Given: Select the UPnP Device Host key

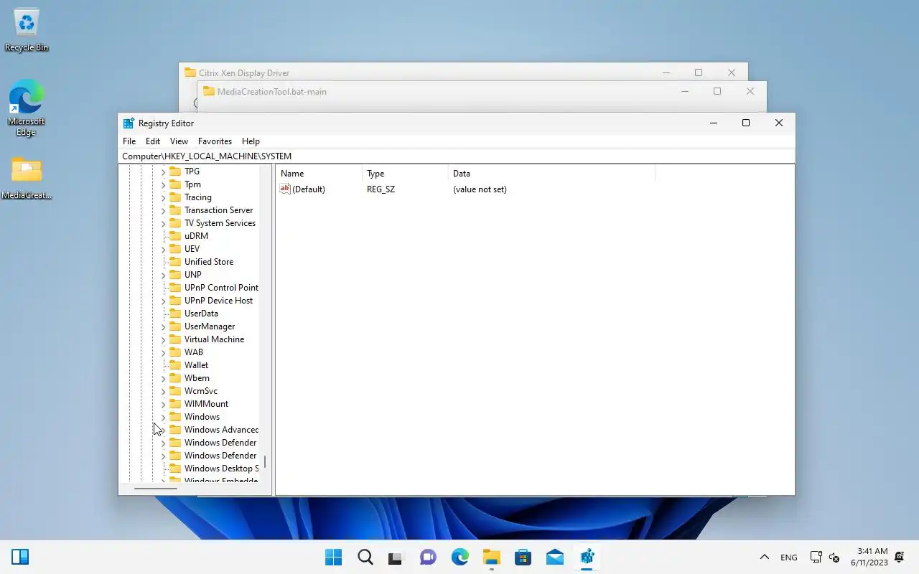Looking at the screenshot, I should [x=218, y=301].
